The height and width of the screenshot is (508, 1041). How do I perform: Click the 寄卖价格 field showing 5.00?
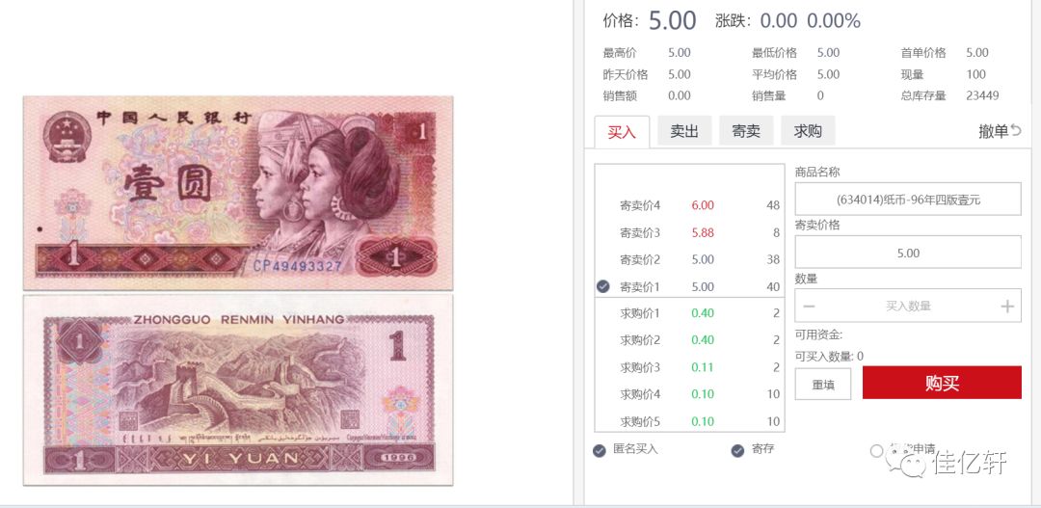908,253
